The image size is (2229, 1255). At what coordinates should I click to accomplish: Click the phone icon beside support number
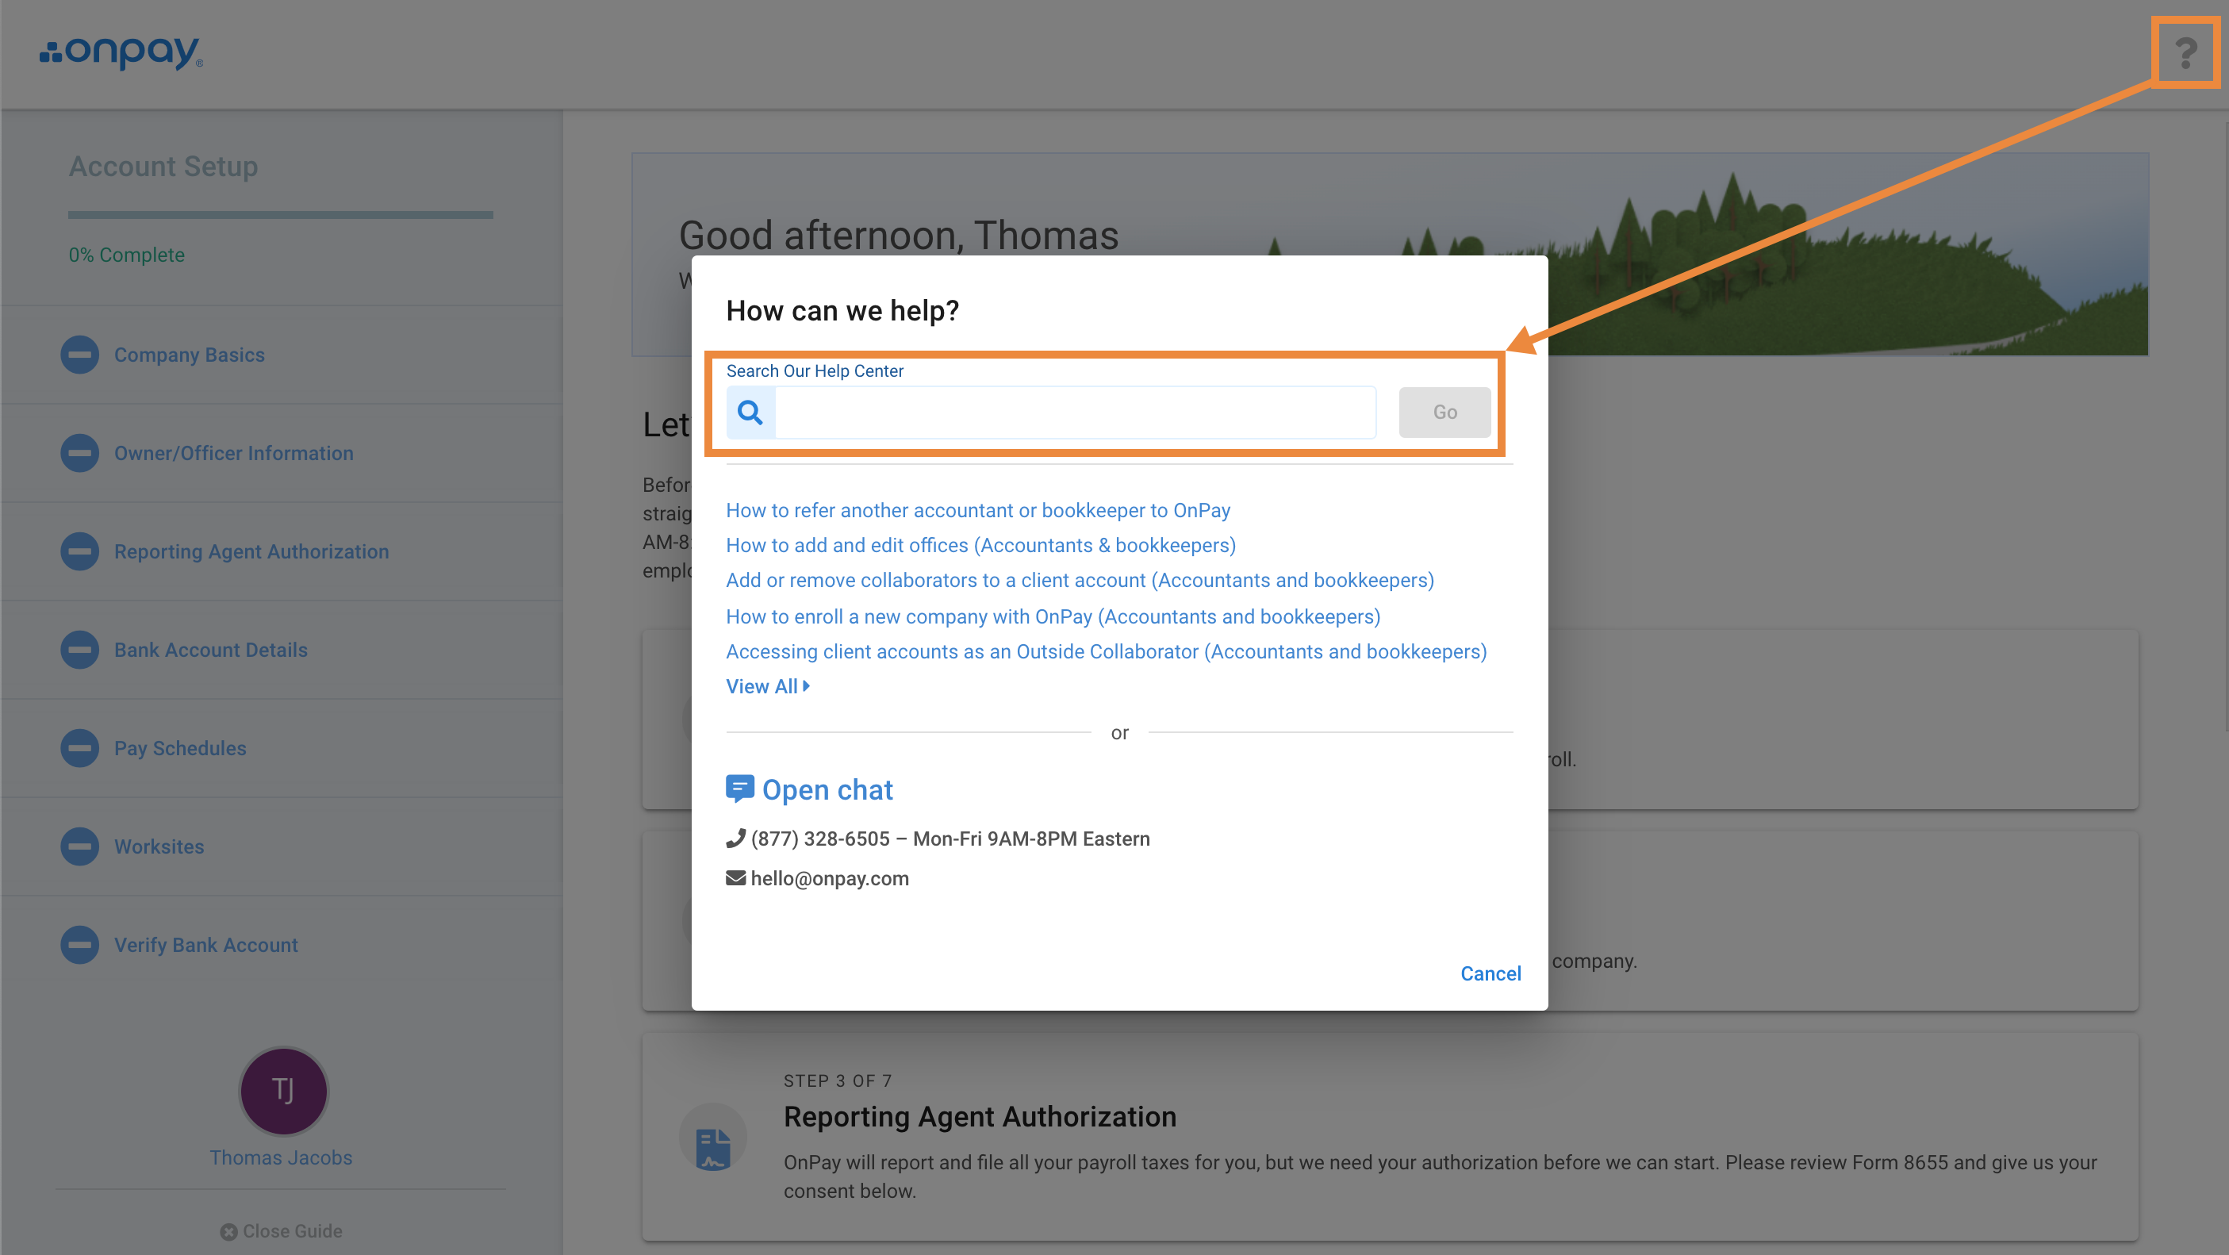click(x=735, y=838)
